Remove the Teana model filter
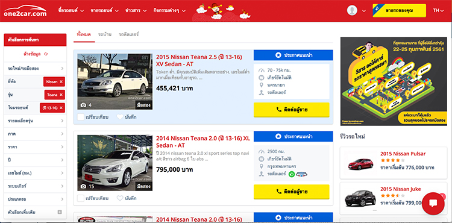The height and width of the screenshot is (223, 452). [61, 95]
